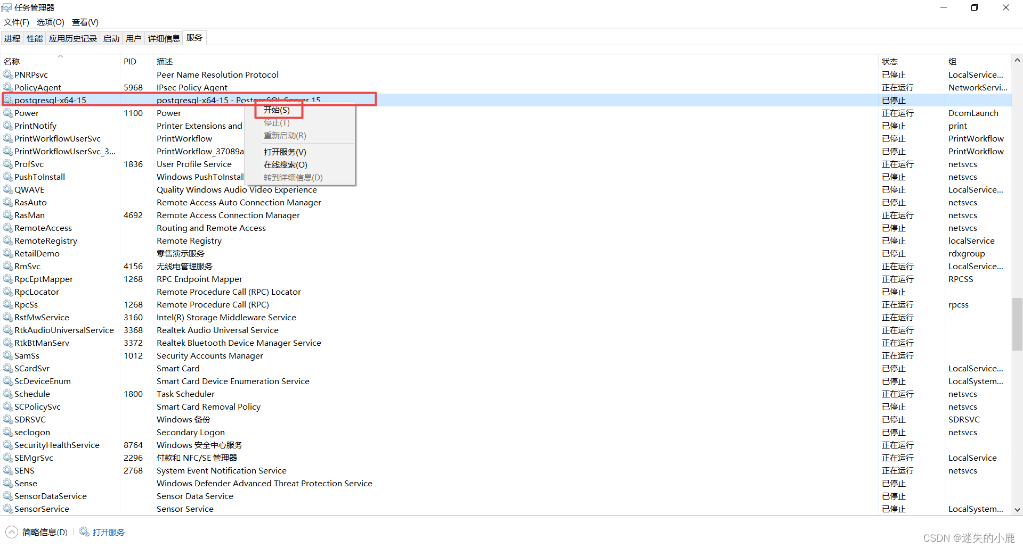1023x548 pixels.
Task: Click the gear icon beside RmSvc
Action: (8, 266)
